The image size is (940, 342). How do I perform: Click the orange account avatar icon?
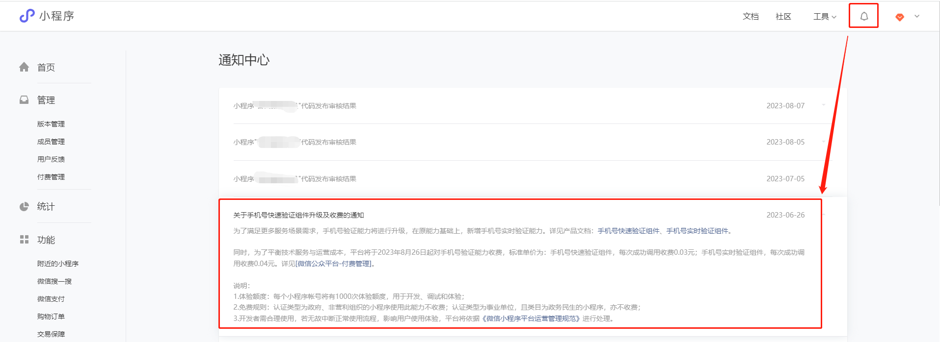899,17
